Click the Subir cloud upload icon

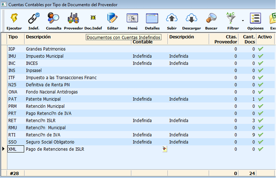tap(172, 18)
